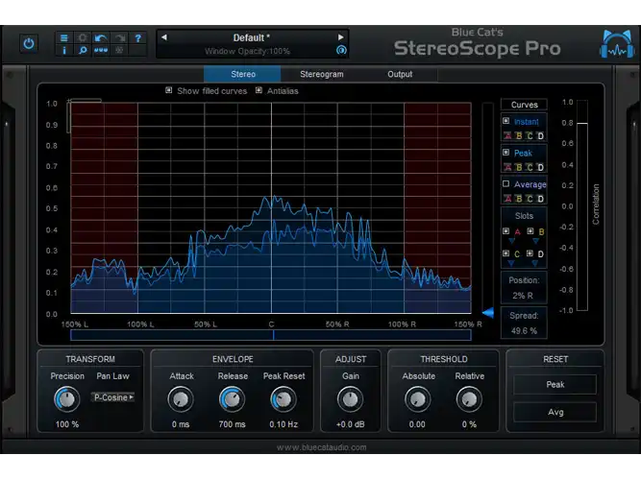The width and height of the screenshot is (641, 480).
Task: Select slot D for Average curve
Action: coord(540,199)
